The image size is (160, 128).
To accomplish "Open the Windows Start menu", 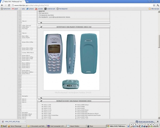I will coord(3,126).
